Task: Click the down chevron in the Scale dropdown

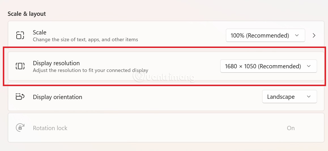Action: (297, 36)
